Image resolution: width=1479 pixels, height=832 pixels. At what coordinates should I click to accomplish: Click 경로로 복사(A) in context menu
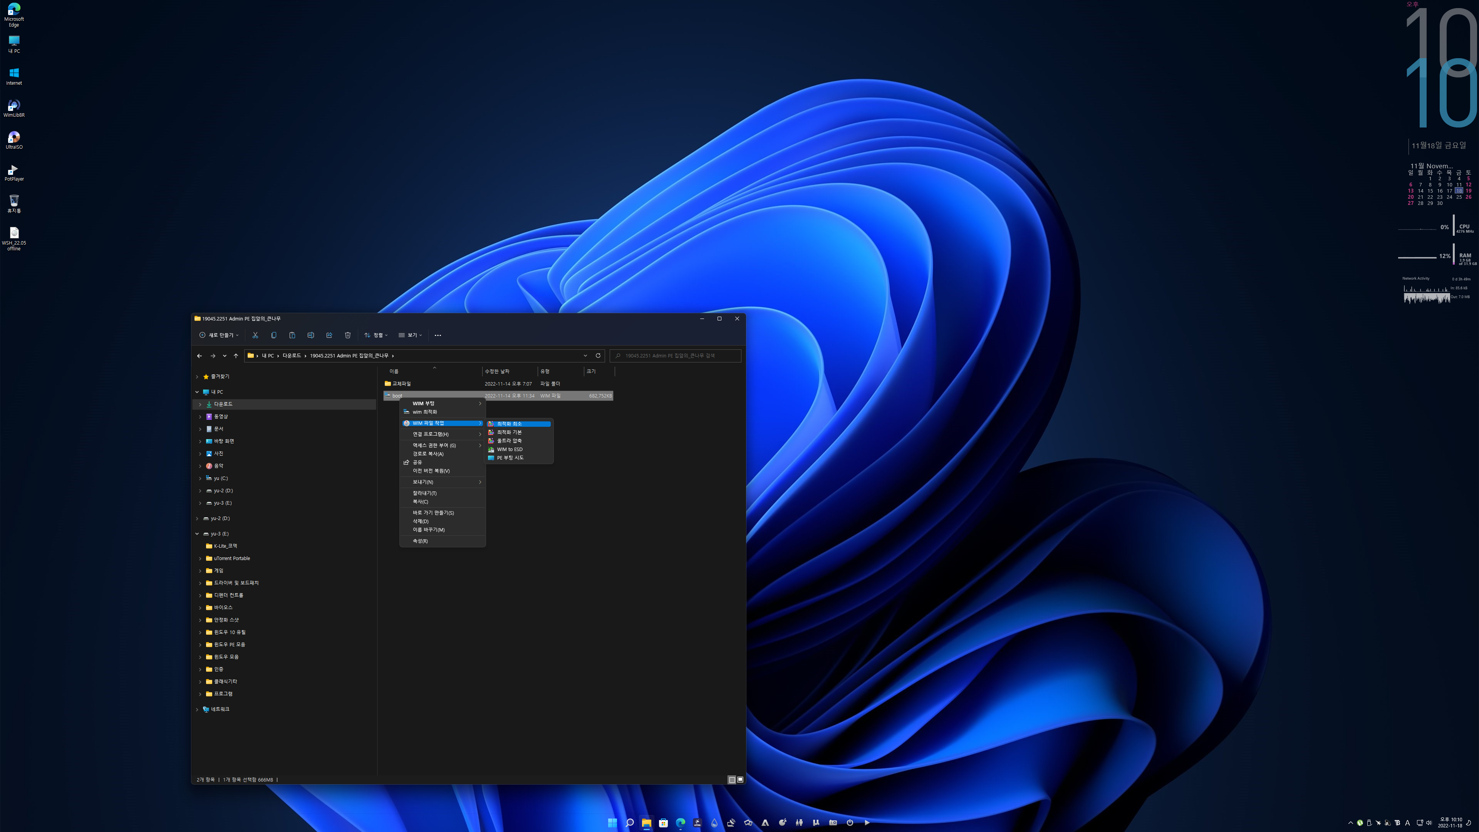[443, 454]
